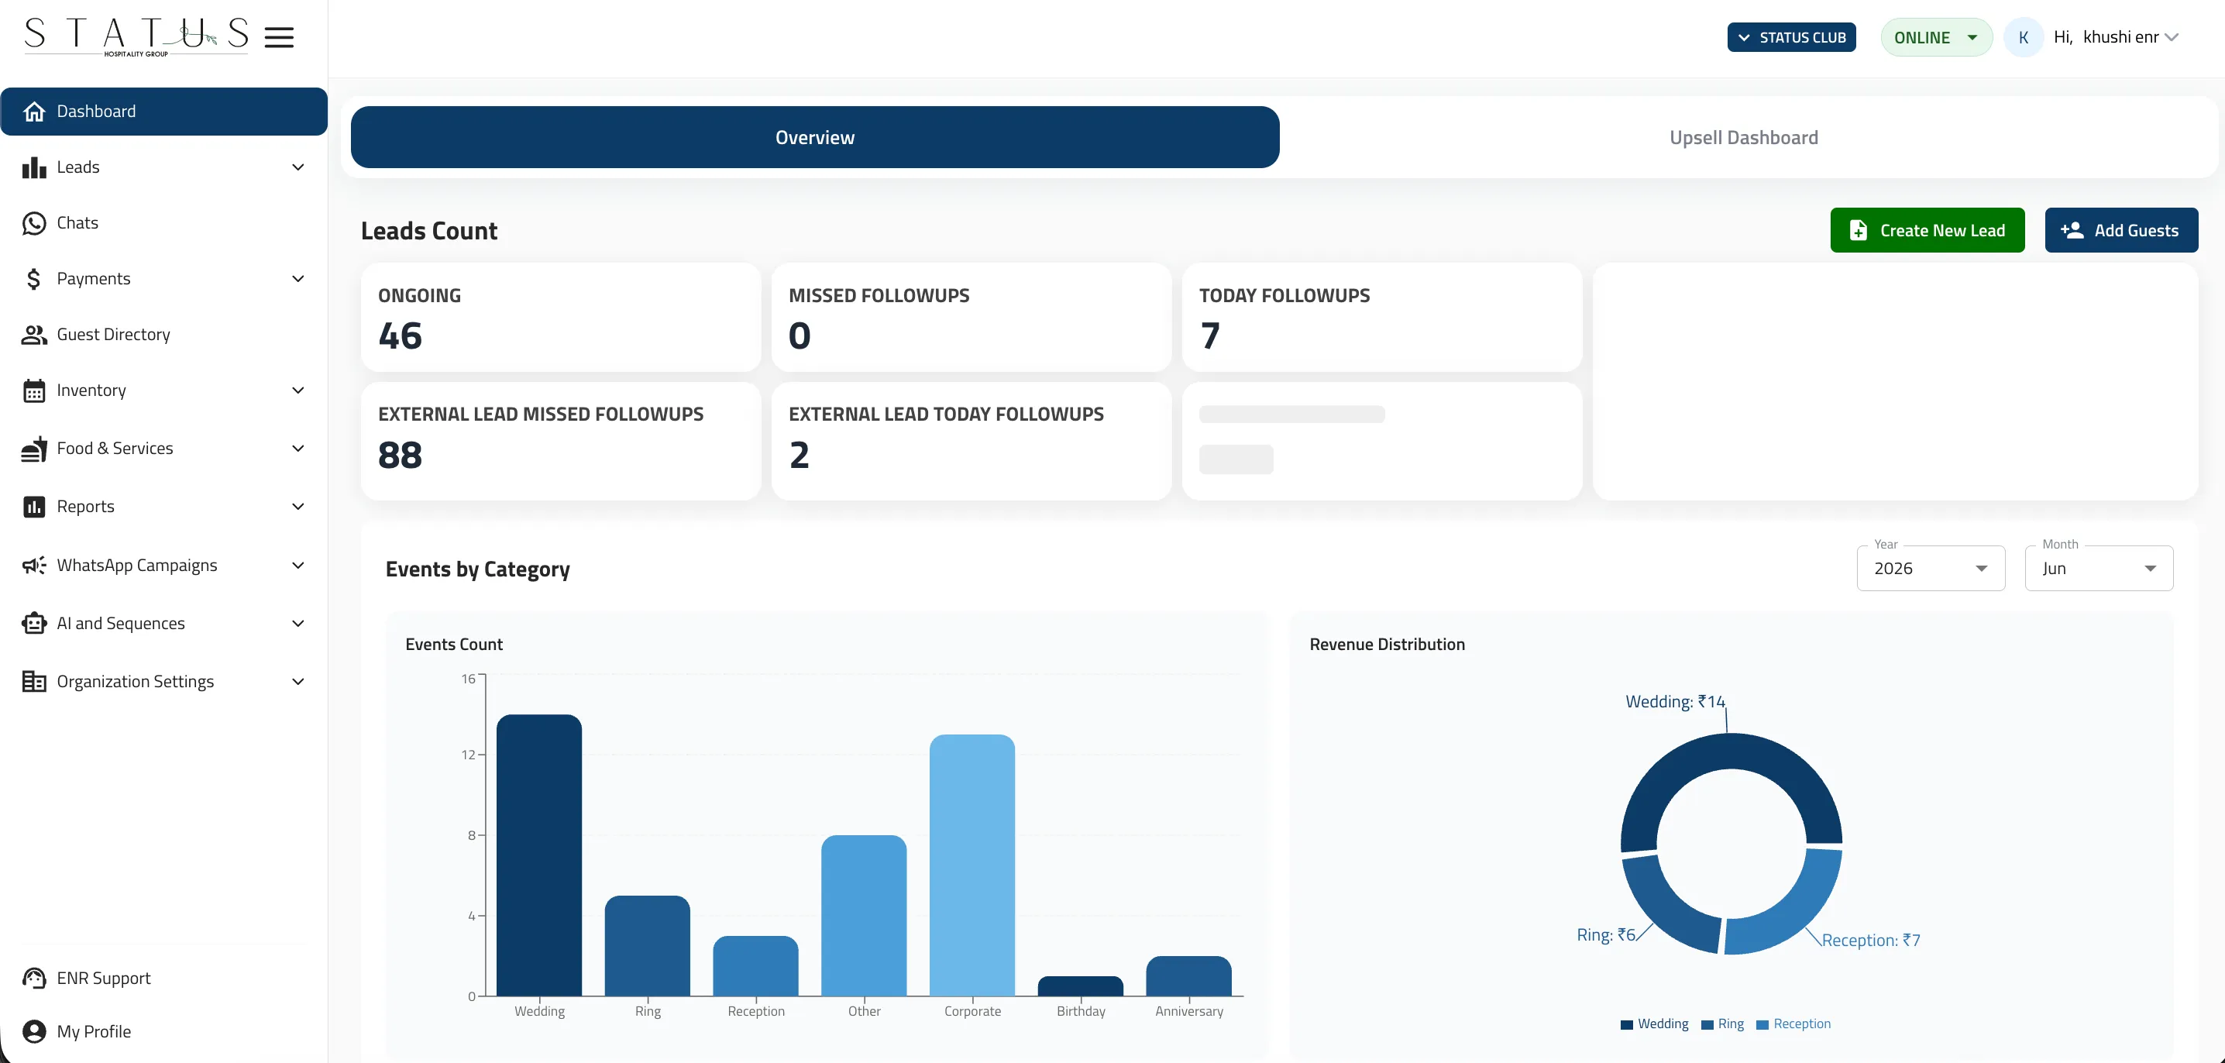Open the Year 2026 dropdown
Screen dimensions: 2225x1063
(x=1931, y=568)
